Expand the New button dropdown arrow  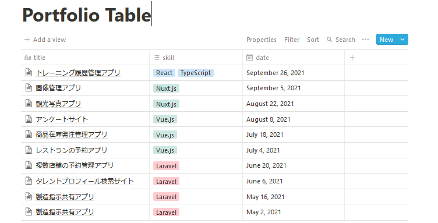coord(402,40)
